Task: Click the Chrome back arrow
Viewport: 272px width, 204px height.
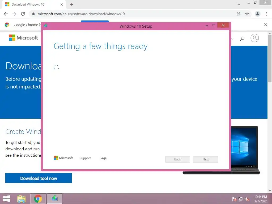Action: click(6, 14)
